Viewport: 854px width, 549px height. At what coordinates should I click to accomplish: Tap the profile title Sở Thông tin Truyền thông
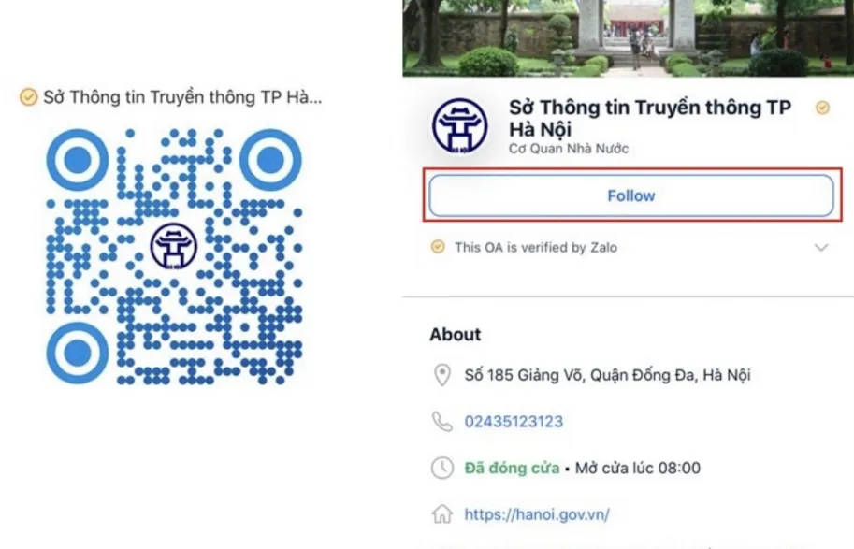click(x=650, y=118)
